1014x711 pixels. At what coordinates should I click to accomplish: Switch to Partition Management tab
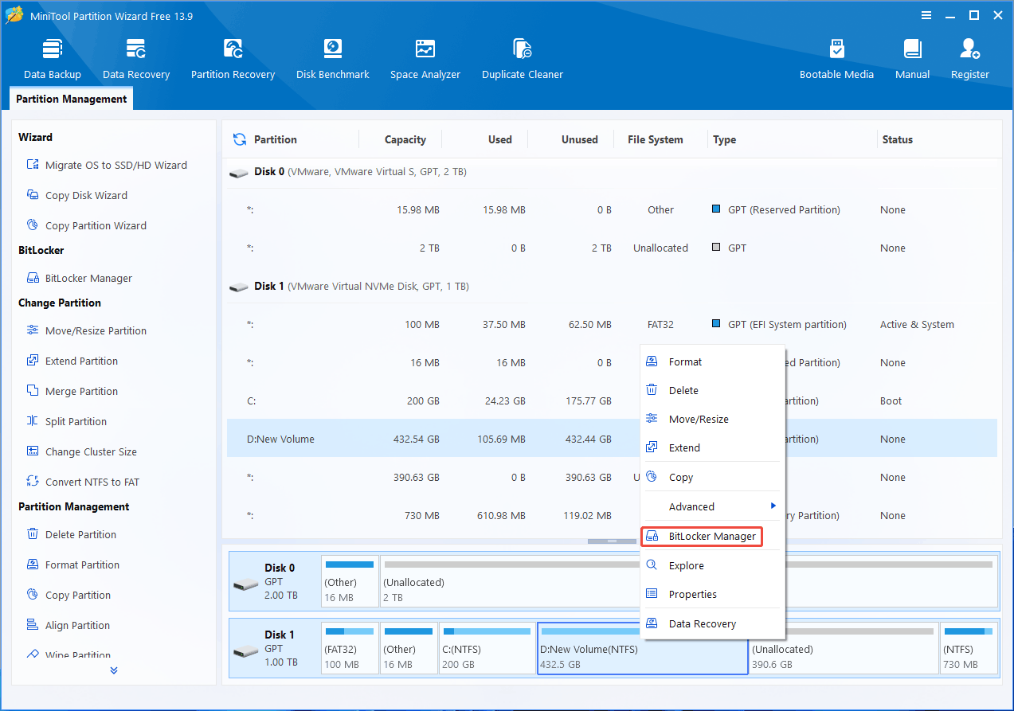pyautogui.click(x=72, y=99)
